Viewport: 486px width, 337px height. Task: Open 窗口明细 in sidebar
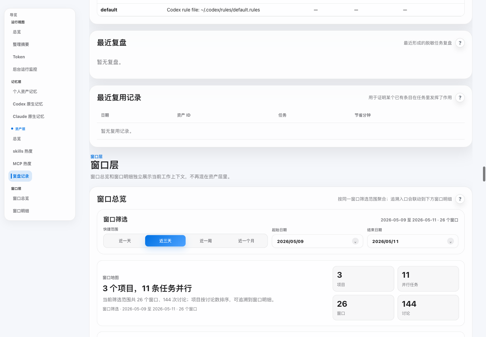tap(21, 211)
